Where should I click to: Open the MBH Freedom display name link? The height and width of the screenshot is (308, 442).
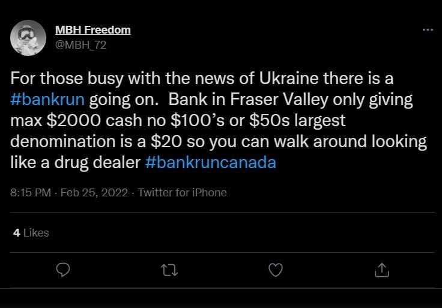(92, 29)
